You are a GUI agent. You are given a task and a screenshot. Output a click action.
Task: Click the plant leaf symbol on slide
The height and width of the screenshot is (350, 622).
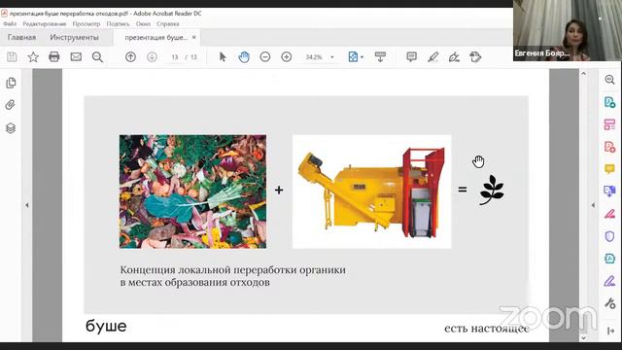pyautogui.click(x=492, y=191)
